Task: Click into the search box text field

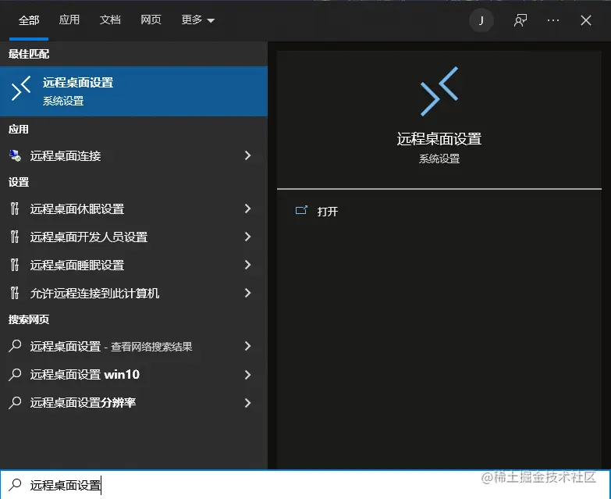Action: [306, 485]
